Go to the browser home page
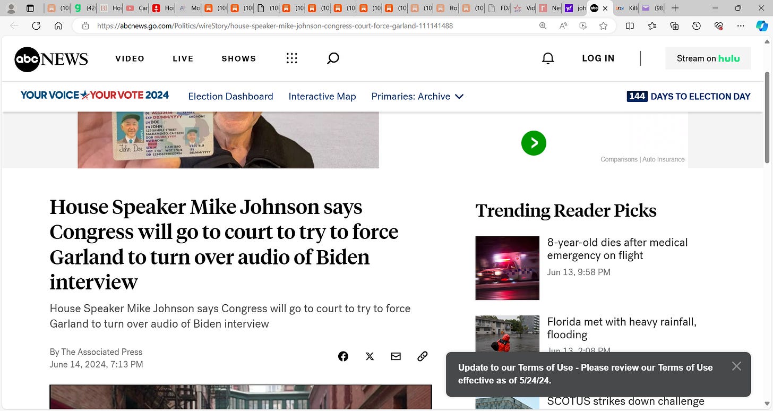Screen dimensions: 773x411 (58, 25)
